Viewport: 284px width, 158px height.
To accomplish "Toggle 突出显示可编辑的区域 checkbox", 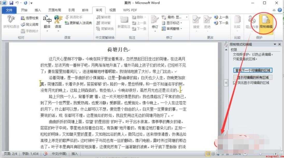I will pyautogui.click(x=235, y=83).
